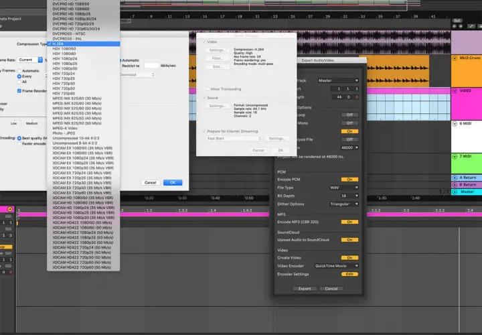Toggle Analysis File Off button
The width and height of the screenshot is (482, 335).
[349, 139]
